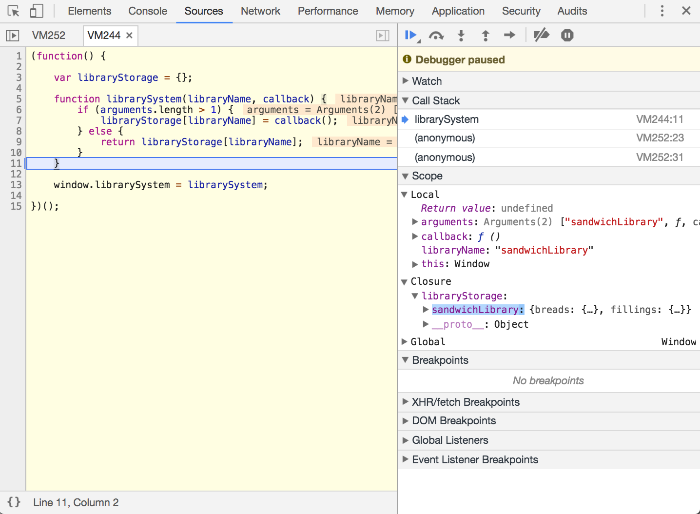This screenshot has width=700, height=514.
Task: Expand the this: Window entry
Action: coord(415,264)
